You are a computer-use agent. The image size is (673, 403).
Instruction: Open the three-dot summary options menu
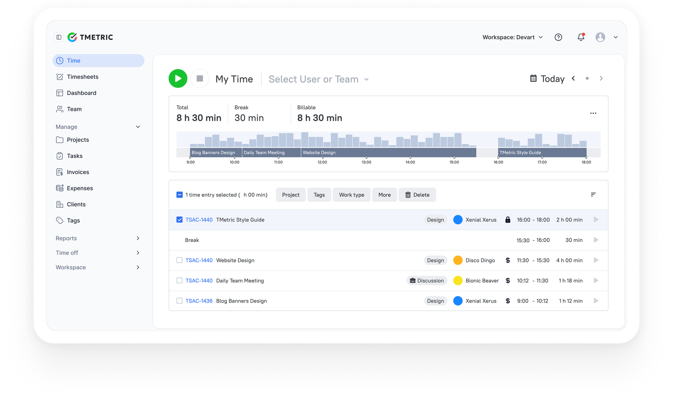tap(593, 113)
